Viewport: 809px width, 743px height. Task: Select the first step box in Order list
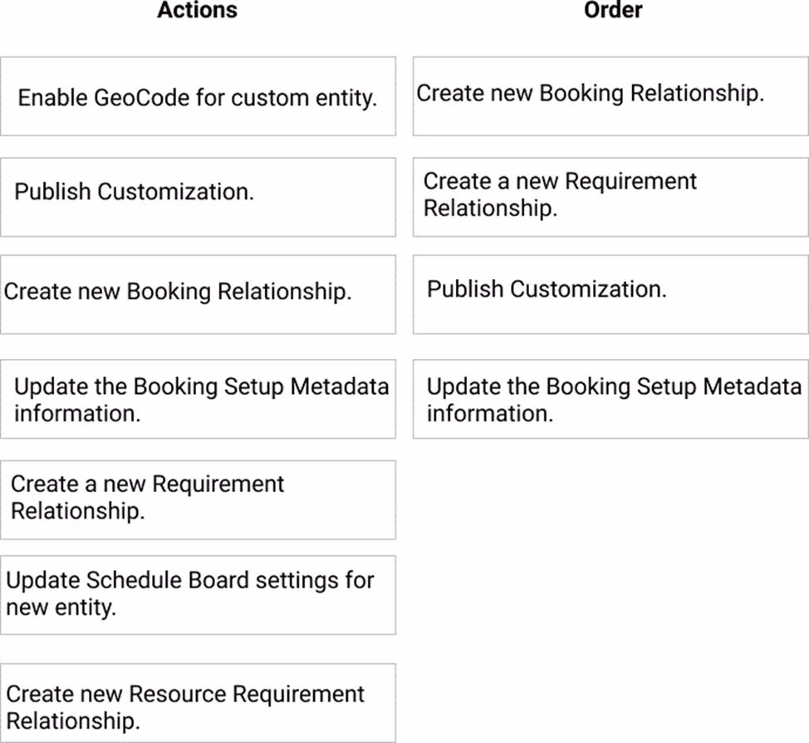click(610, 94)
